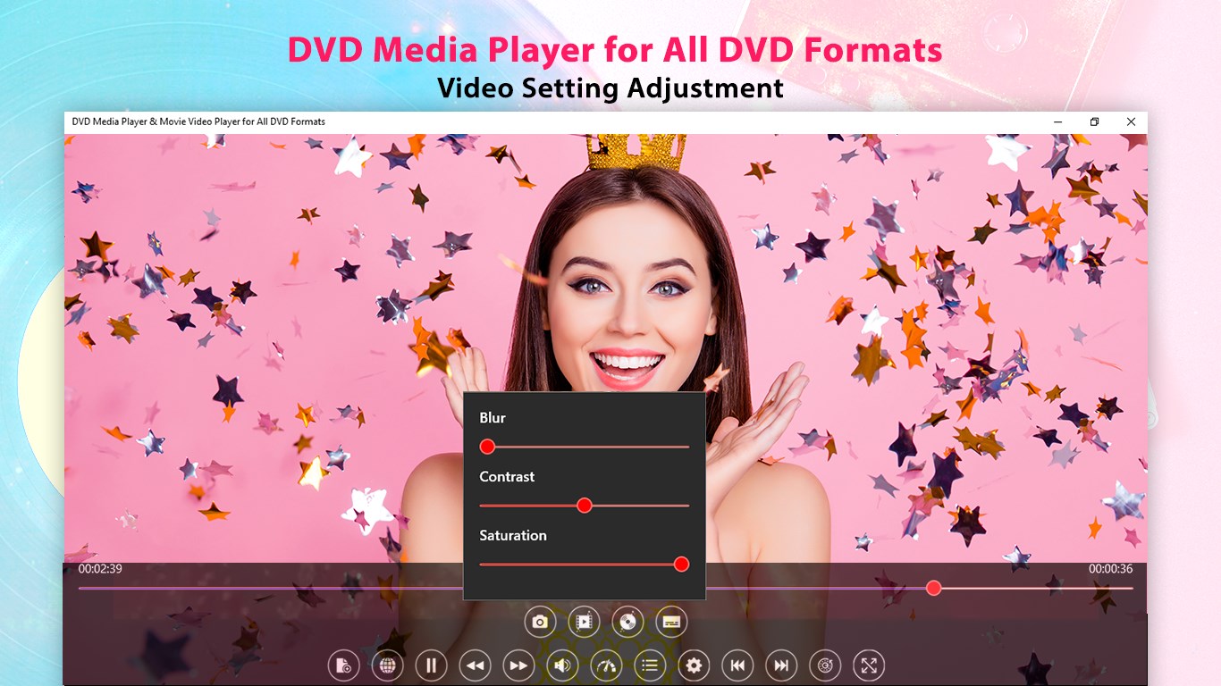The image size is (1221, 686).
Task: Click the window title text
Action: click(198, 121)
